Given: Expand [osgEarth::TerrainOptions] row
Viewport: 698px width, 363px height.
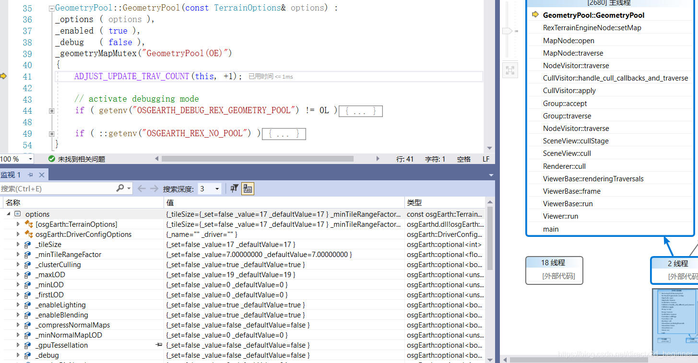Looking at the screenshot, I should 18,224.
